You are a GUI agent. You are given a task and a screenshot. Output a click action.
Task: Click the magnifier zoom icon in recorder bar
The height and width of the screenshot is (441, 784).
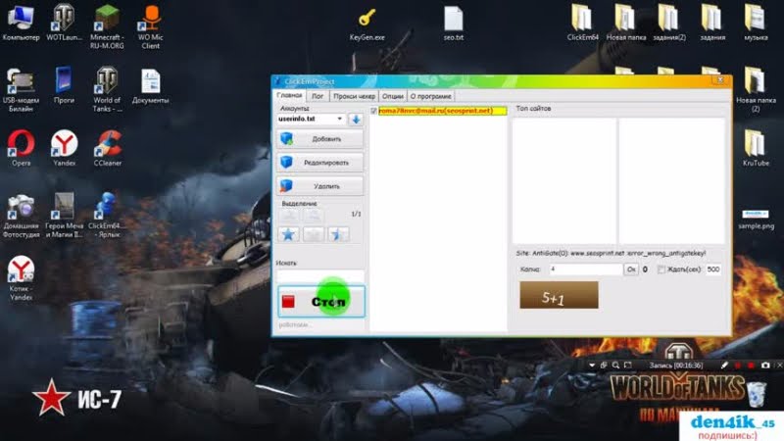point(615,366)
